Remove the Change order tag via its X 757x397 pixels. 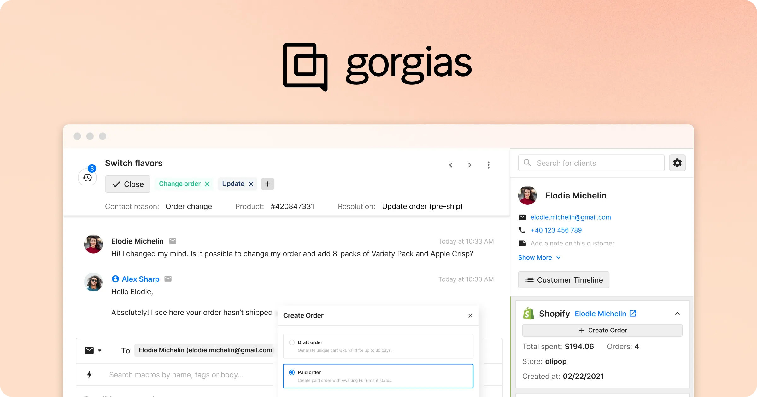pos(207,184)
